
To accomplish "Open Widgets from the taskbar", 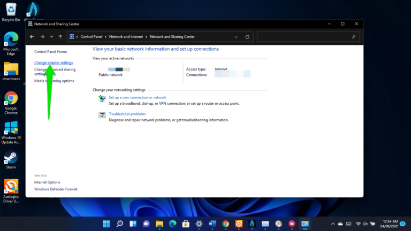I will tap(133, 224).
